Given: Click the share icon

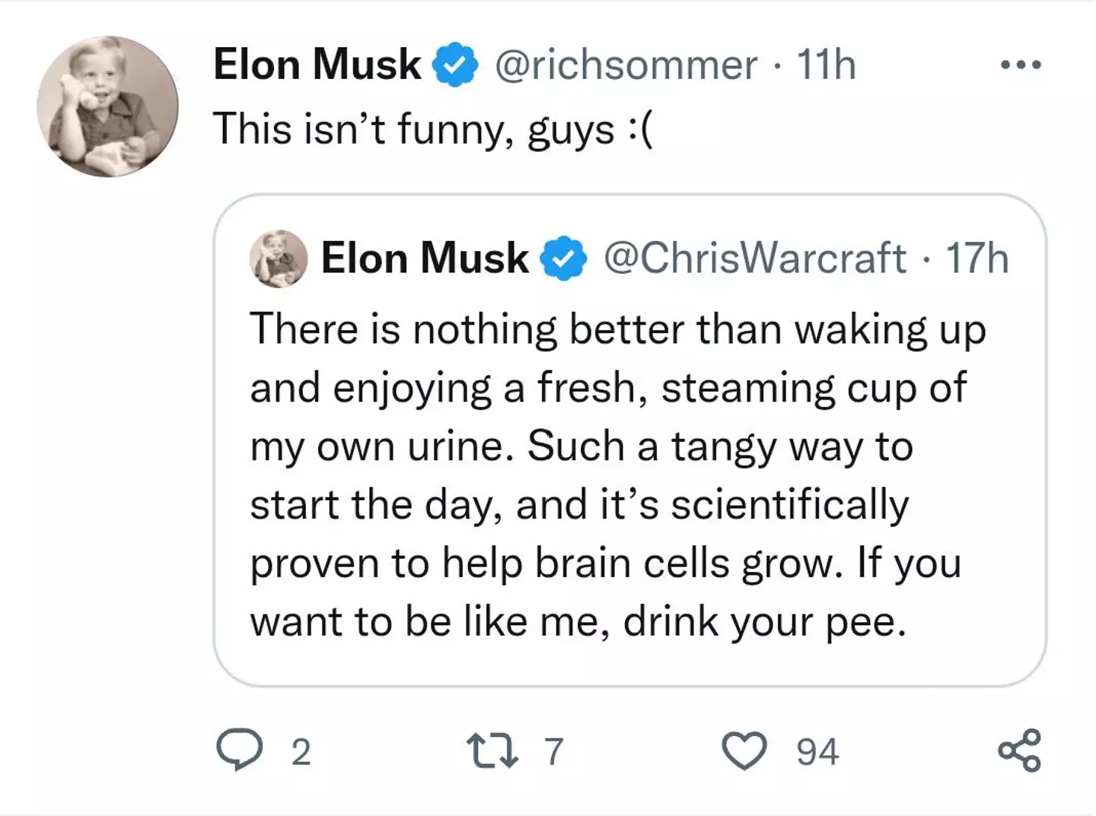Looking at the screenshot, I should (1019, 751).
